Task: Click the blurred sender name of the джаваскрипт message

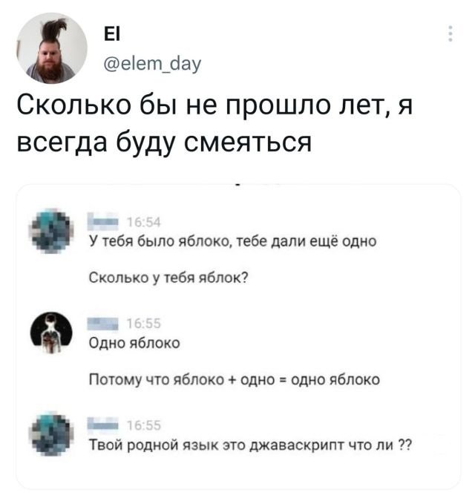Action: [x=103, y=425]
